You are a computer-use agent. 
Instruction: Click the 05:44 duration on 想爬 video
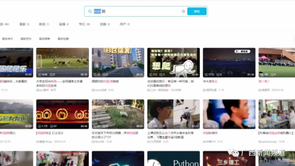tap(195, 75)
